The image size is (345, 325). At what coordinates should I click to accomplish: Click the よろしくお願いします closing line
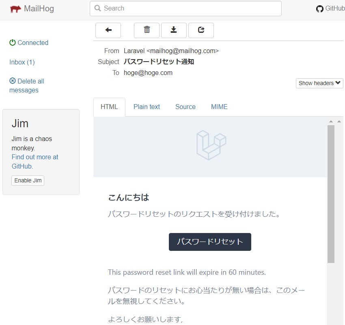(x=145, y=319)
